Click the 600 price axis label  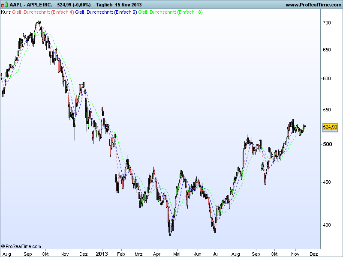tap(327, 78)
